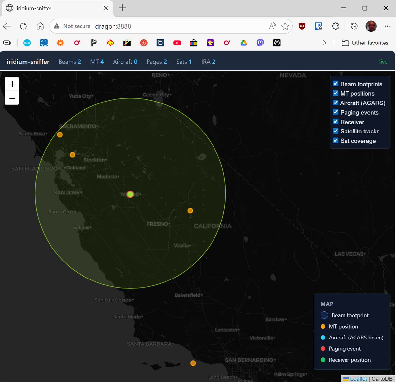
Task: Disable the Sat coverage checkbox
Action: click(x=336, y=140)
